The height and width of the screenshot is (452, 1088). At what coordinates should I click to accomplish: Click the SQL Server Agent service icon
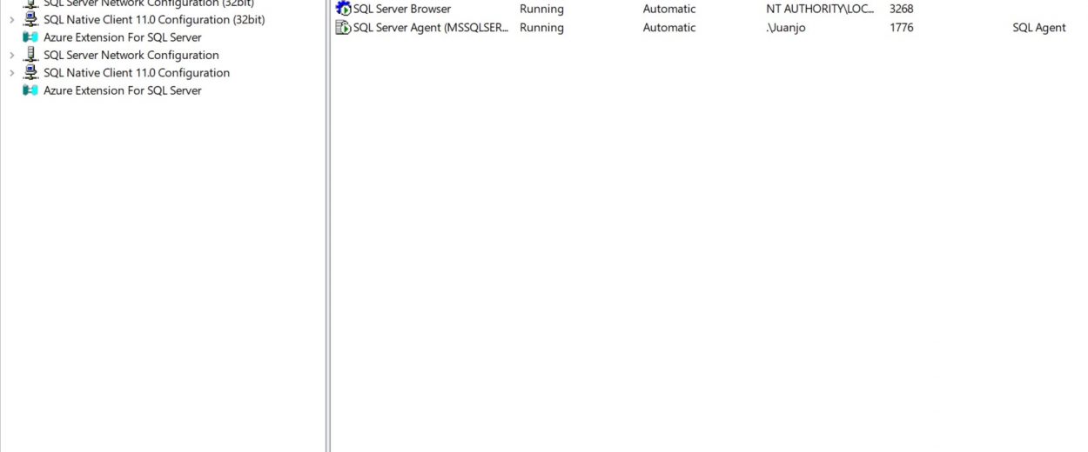[343, 27]
